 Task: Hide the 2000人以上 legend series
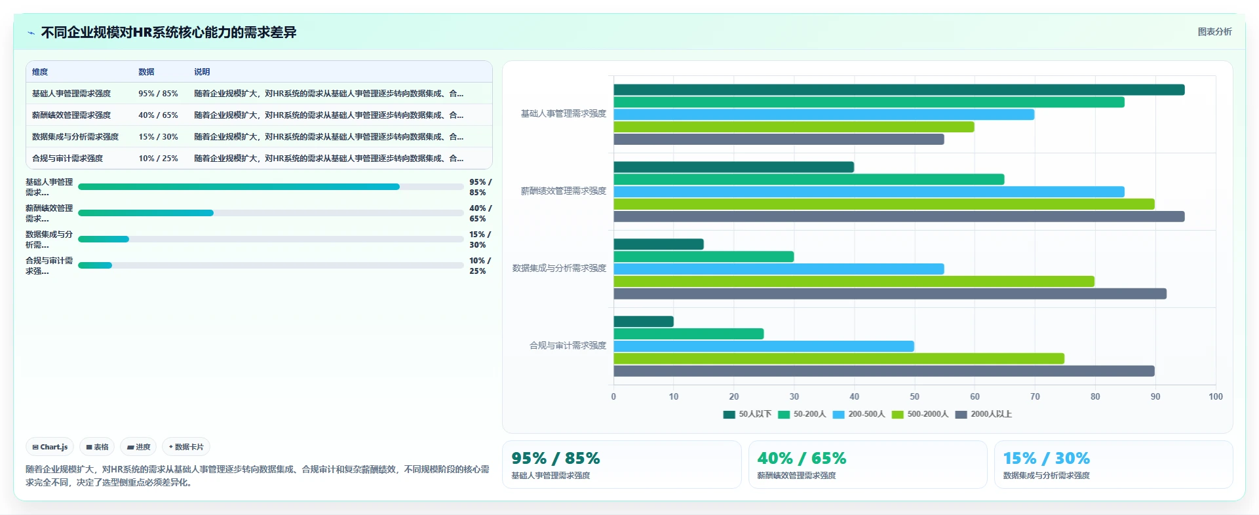984,414
